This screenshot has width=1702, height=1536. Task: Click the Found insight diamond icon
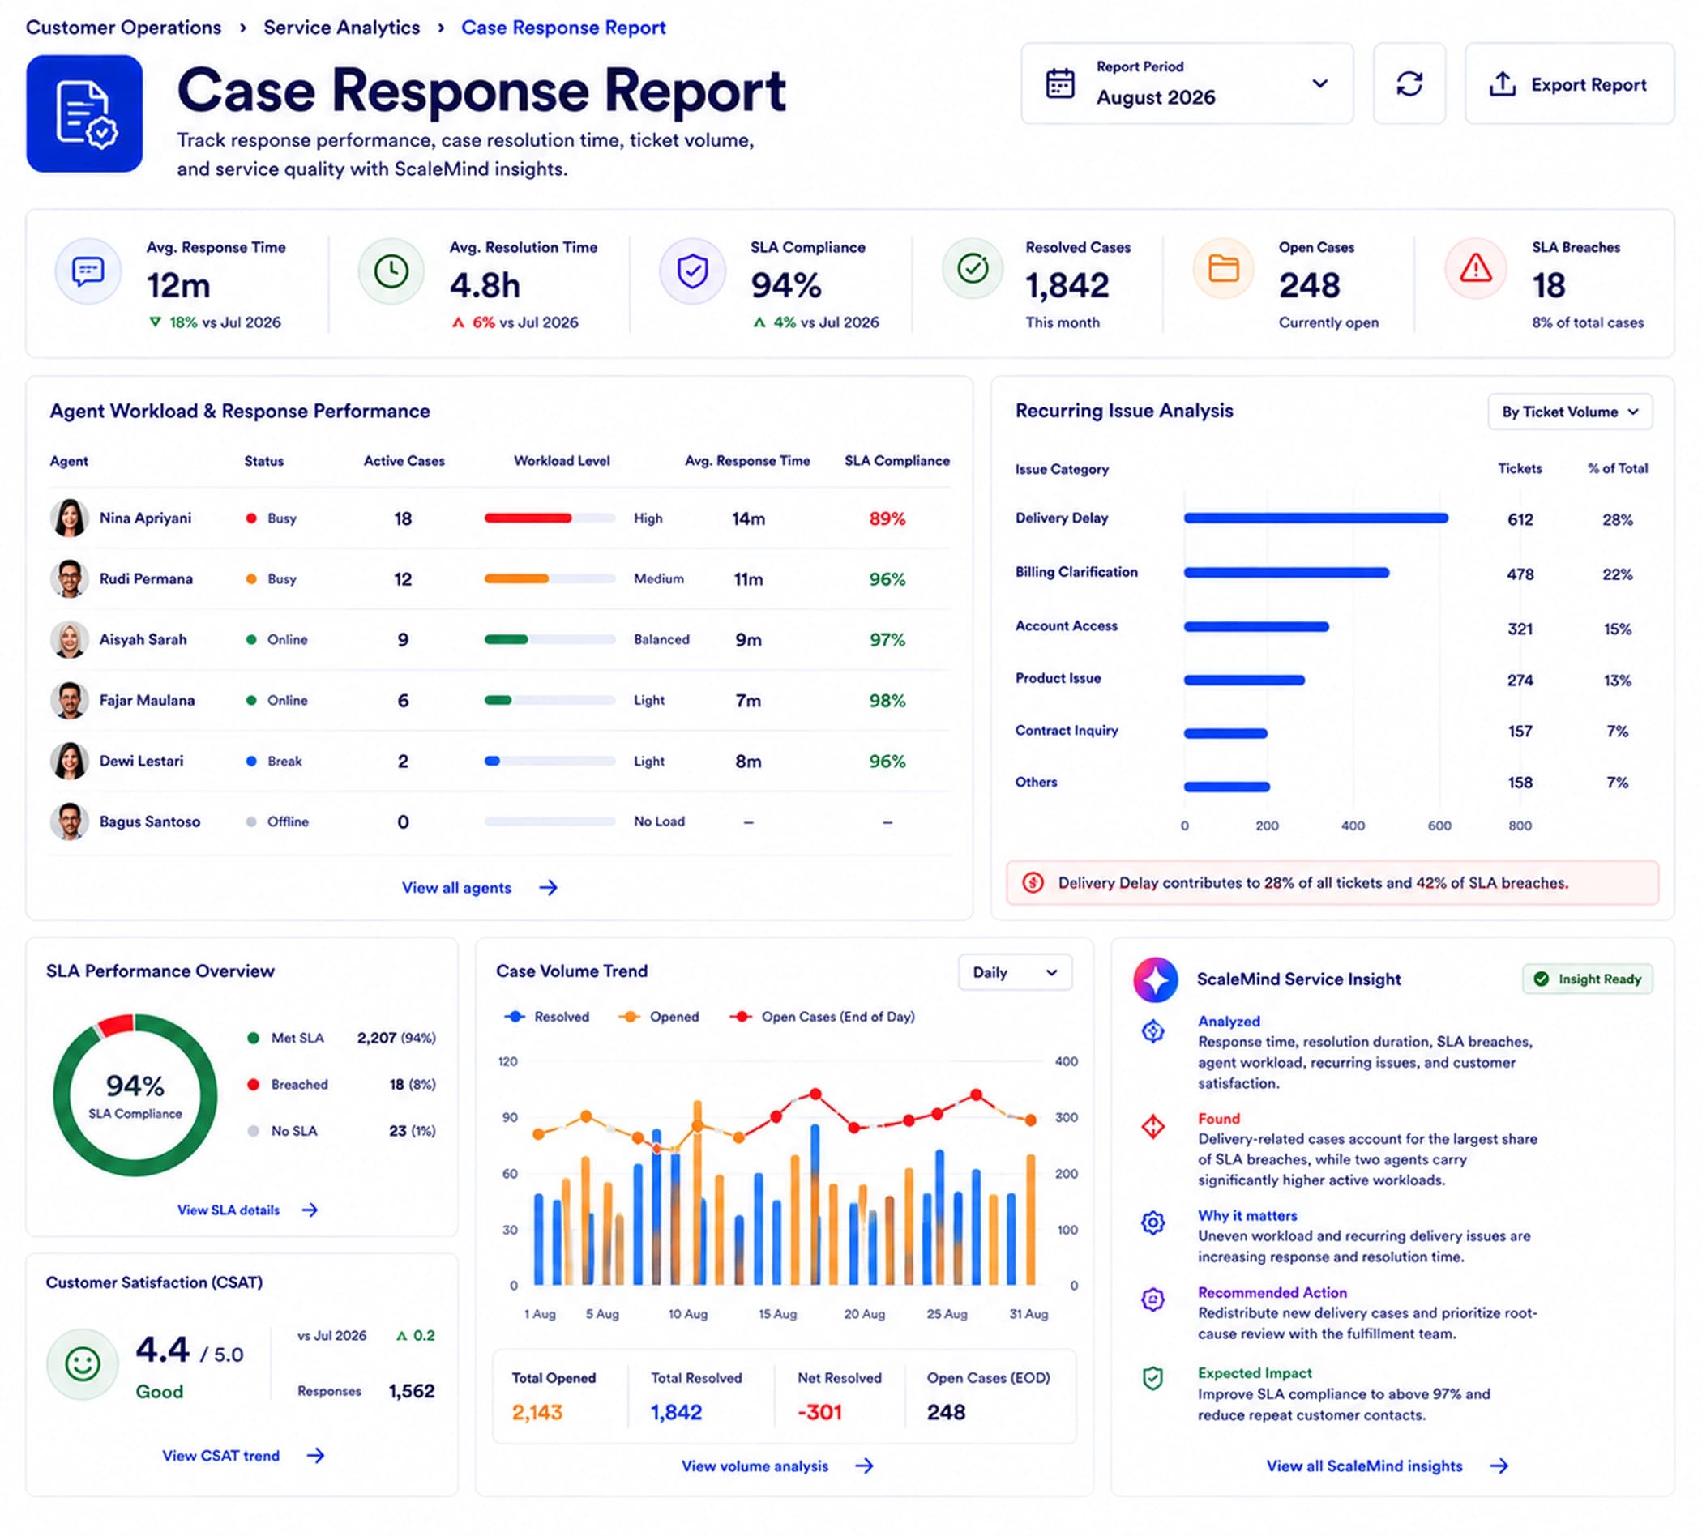1153,1126
